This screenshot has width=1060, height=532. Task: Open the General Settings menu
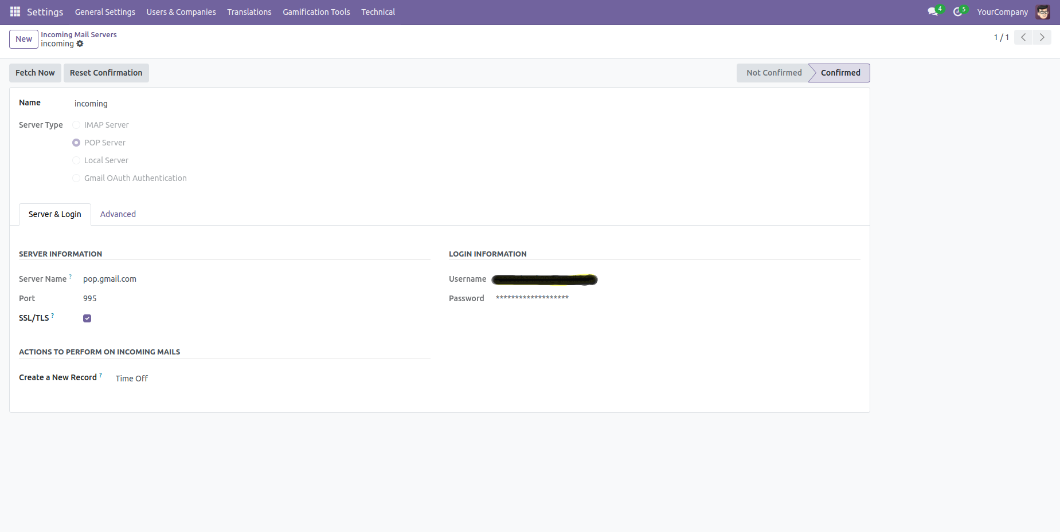click(105, 12)
